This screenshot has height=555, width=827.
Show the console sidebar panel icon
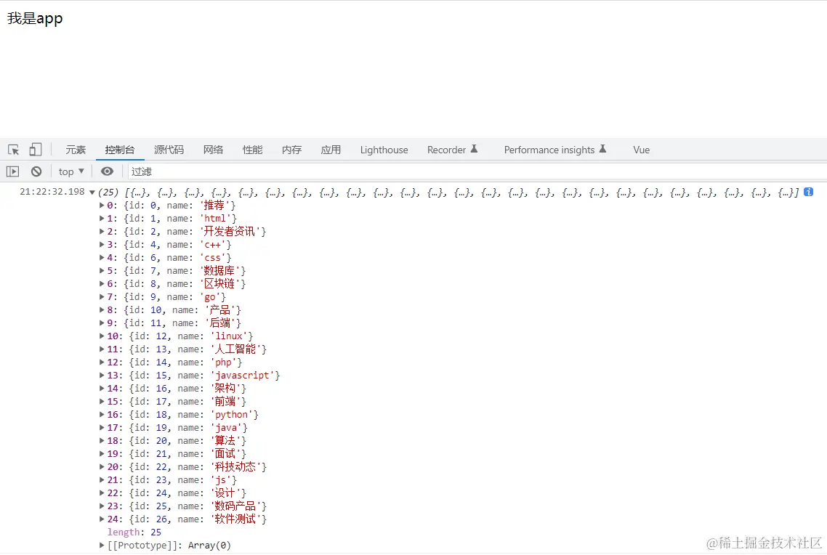click(12, 171)
